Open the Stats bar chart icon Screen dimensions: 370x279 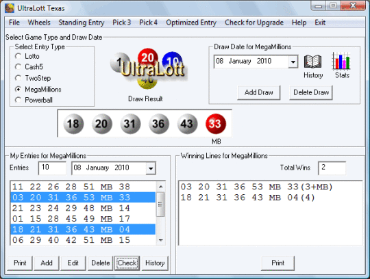pos(341,61)
